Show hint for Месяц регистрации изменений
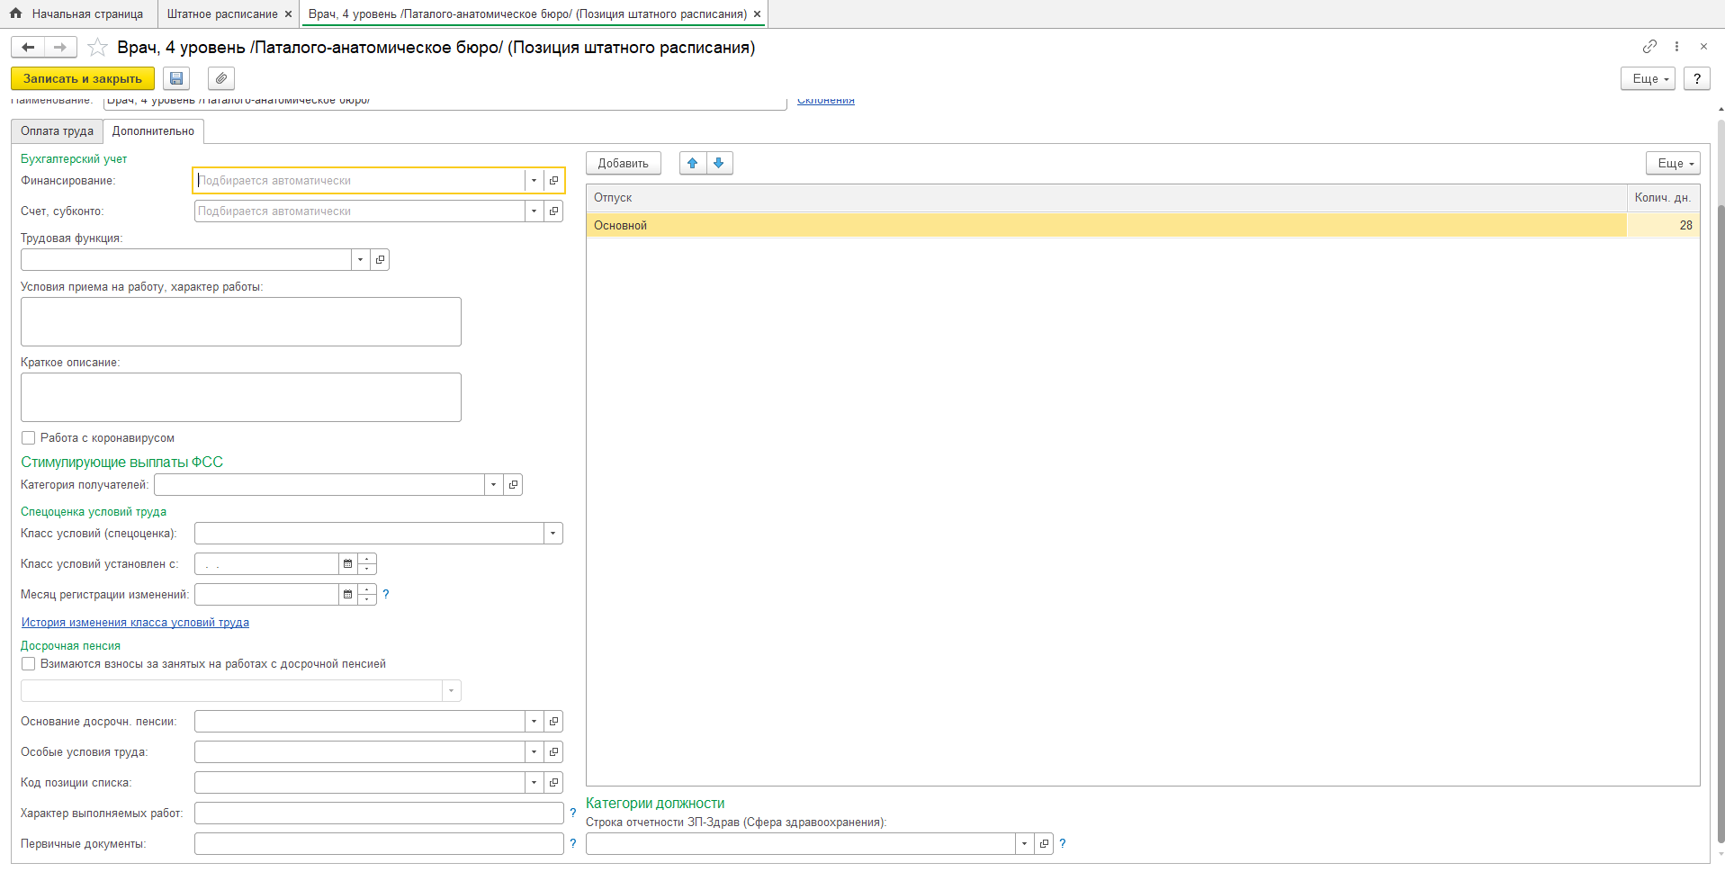This screenshot has height=872, width=1725. click(386, 595)
